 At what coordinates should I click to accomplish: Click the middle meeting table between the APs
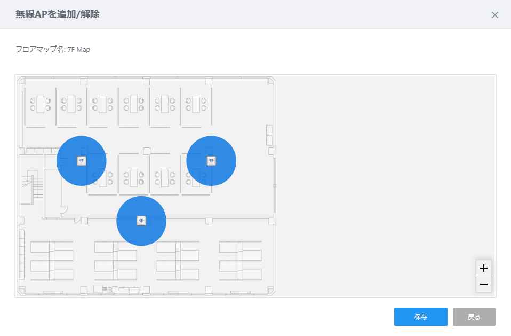point(133,178)
